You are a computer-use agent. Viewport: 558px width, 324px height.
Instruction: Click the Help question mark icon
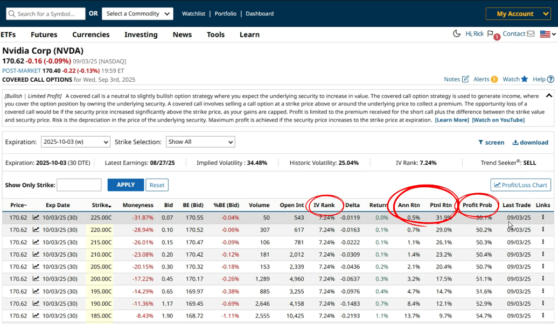pos(550,79)
